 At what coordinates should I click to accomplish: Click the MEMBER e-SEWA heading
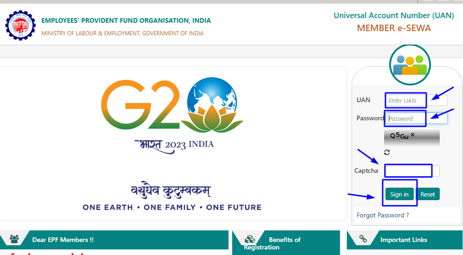click(394, 28)
